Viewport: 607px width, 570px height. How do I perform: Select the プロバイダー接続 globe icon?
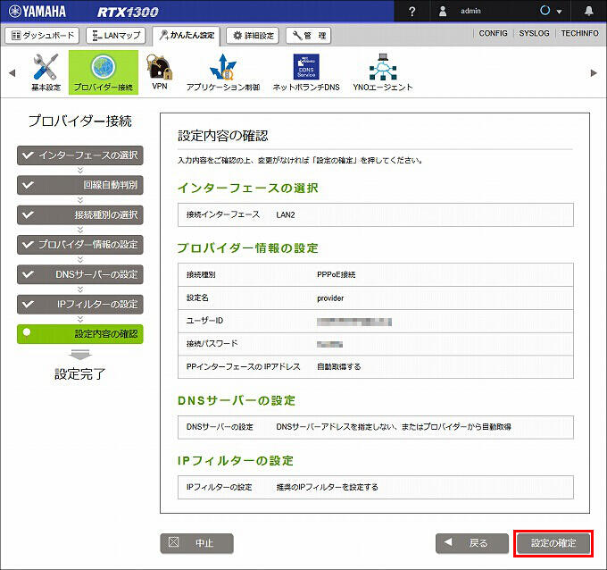coord(104,67)
